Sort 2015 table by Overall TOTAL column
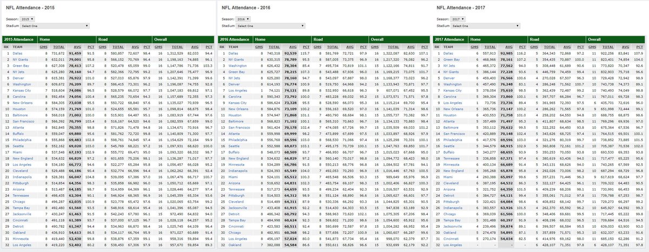649x252 pixels. pyautogui.click(x=178, y=47)
